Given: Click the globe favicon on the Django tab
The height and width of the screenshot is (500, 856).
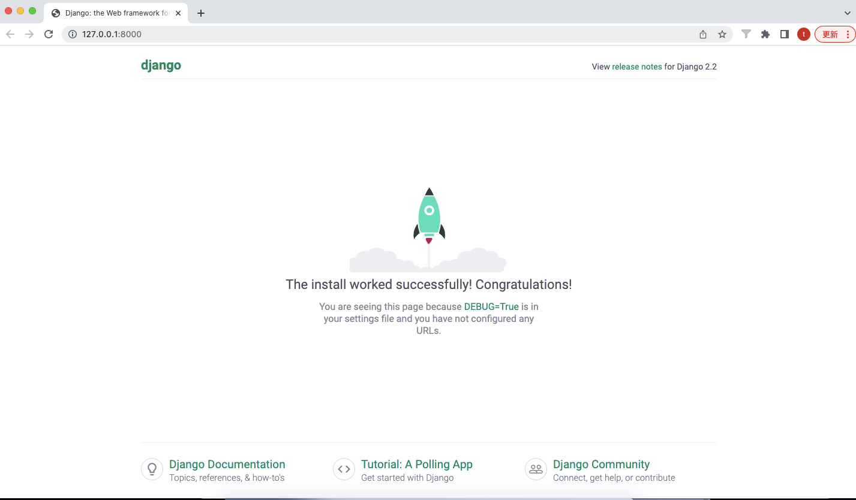Looking at the screenshot, I should point(56,13).
